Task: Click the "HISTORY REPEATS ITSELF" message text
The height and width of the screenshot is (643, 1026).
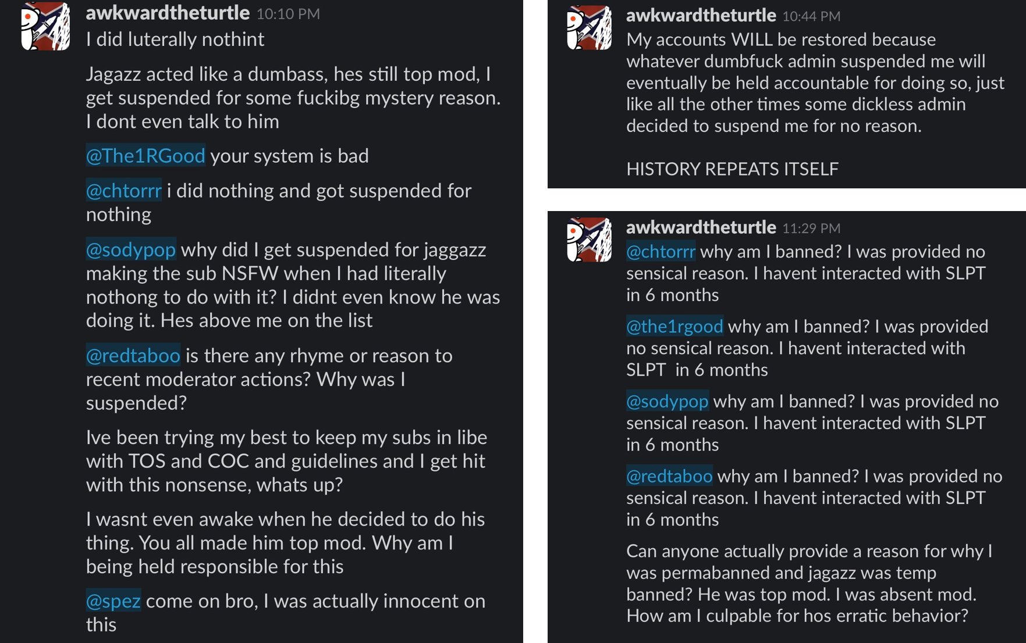Action: click(x=732, y=169)
